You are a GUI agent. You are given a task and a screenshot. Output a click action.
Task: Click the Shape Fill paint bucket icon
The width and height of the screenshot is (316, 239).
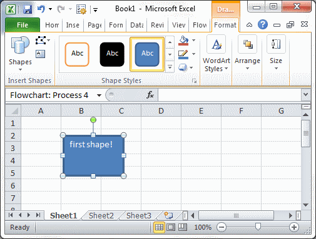tap(183, 41)
